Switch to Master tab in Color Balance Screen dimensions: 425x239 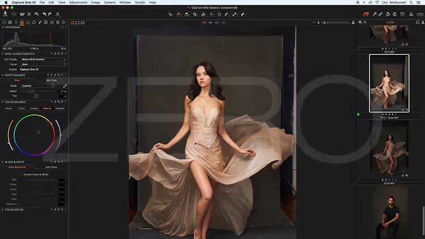pyautogui.click(x=8, y=108)
